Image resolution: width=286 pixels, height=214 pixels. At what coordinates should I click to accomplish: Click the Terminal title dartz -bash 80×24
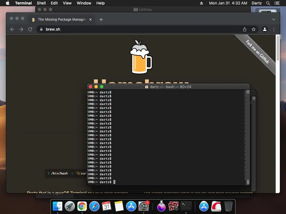(x=168, y=87)
